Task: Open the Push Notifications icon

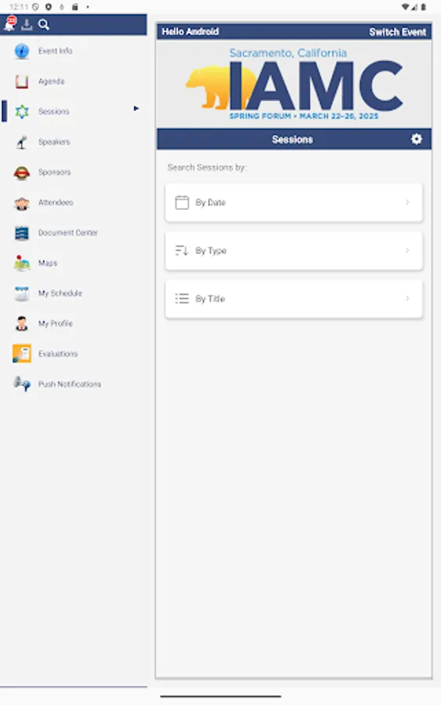Action: pyautogui.click(x=22, y=384)
